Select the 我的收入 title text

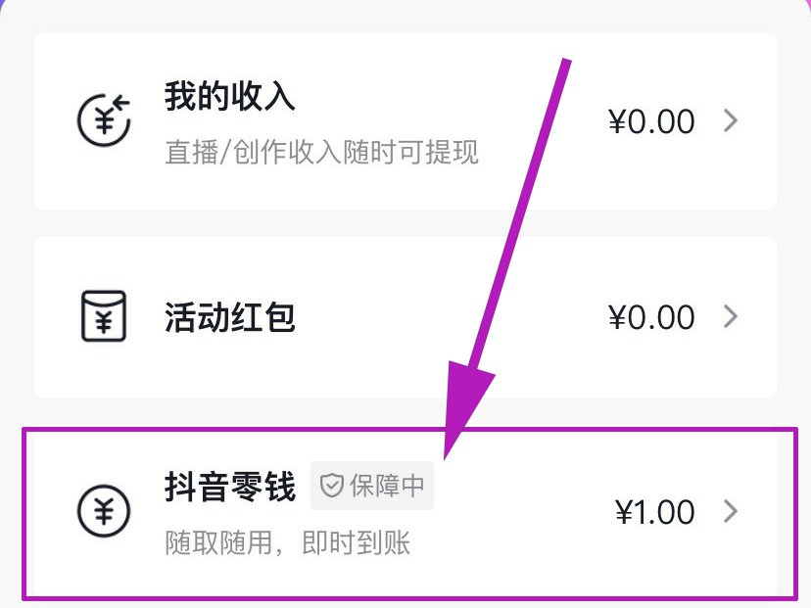(x=229, y=97)
